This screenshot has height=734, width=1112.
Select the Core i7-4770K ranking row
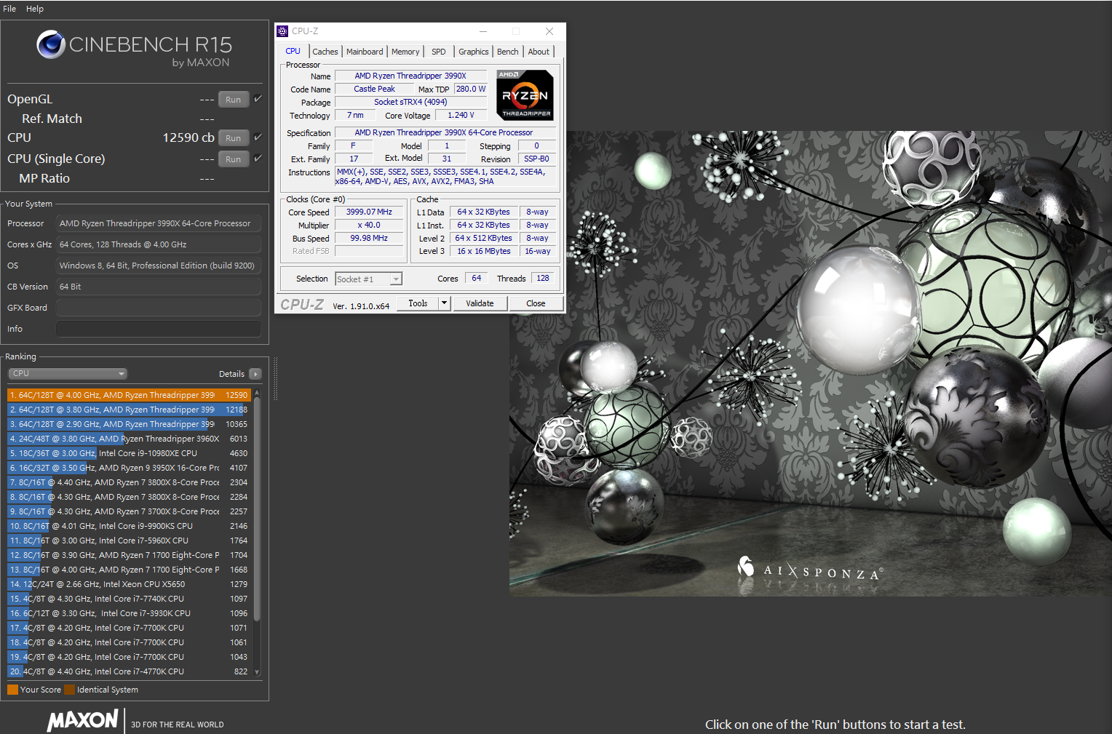coord(129,671)
